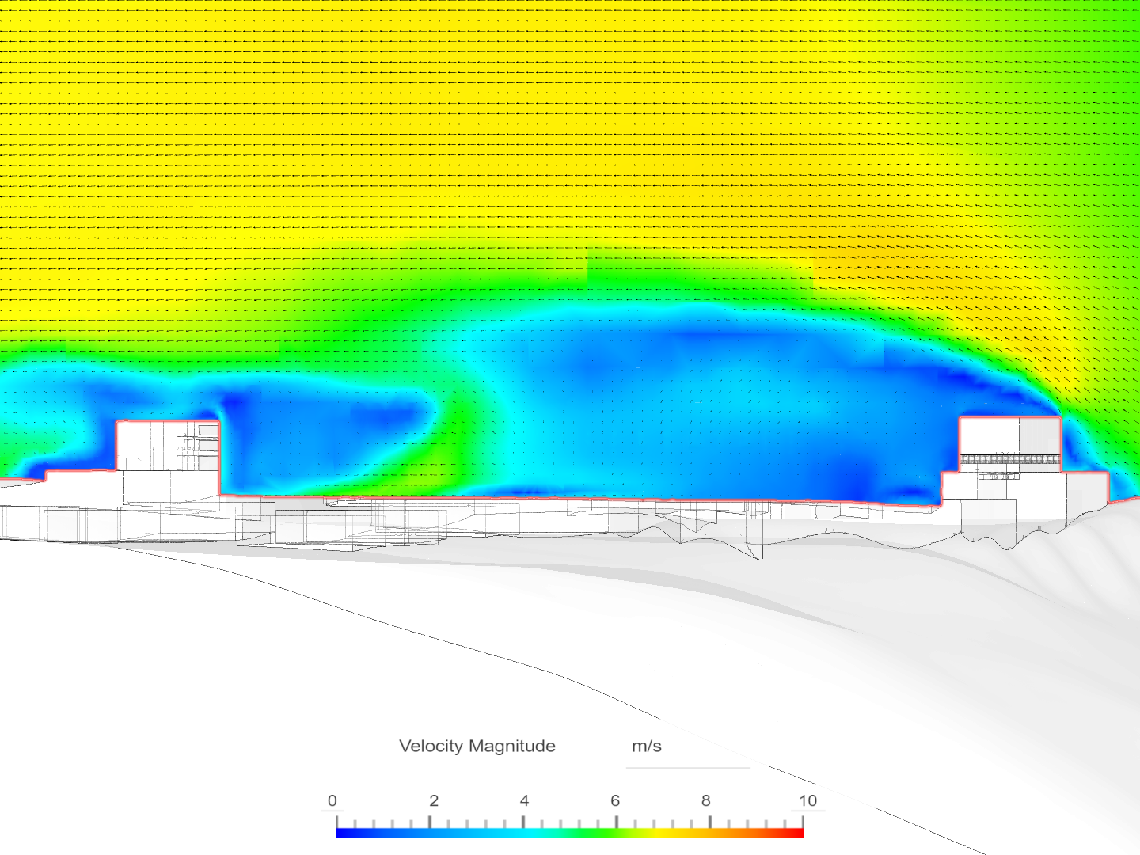
Task: Pick the left building block in the section
Action: tap(169, 446)
